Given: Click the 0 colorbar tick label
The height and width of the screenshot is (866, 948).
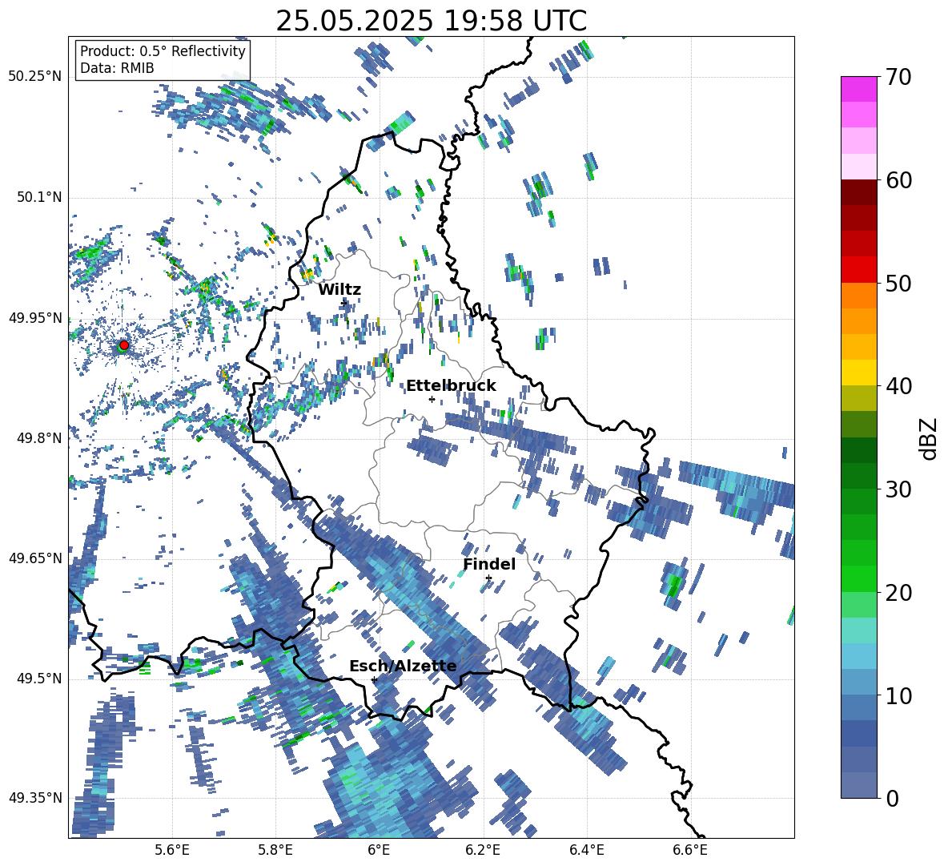Looking at the screenshot, I should tap(893, 798).
